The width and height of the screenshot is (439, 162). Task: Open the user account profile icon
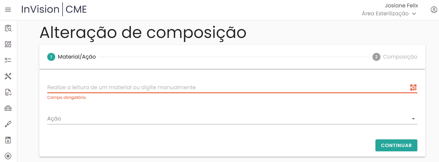click(434, 10)
